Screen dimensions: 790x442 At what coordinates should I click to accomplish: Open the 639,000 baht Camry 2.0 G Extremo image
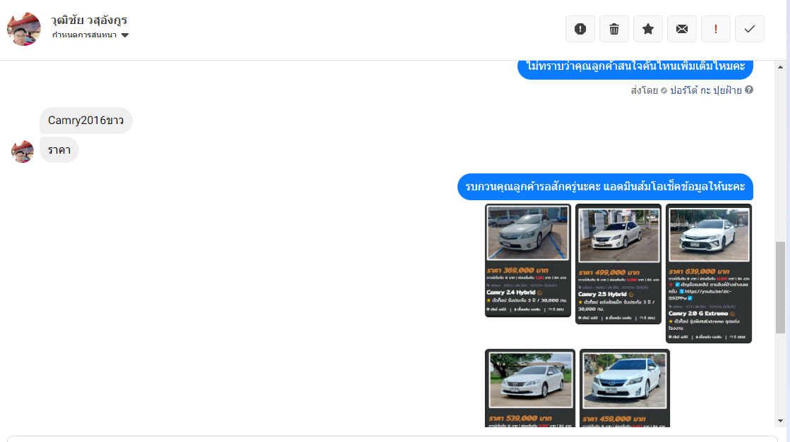click(709, 274)
